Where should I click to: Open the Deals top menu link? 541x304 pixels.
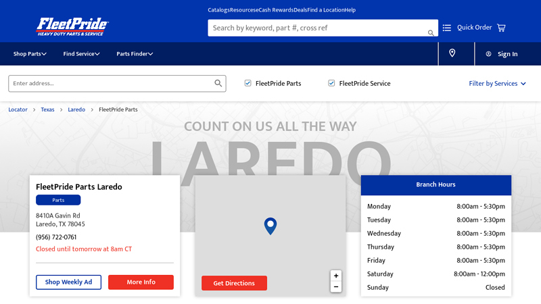click(300, 10)
